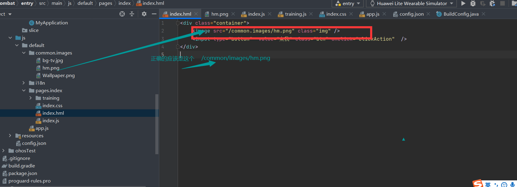Viewport: 517px width, 187px height.
Task: Click the project tree vertical scrollbar
Action: tap(157, 123)
